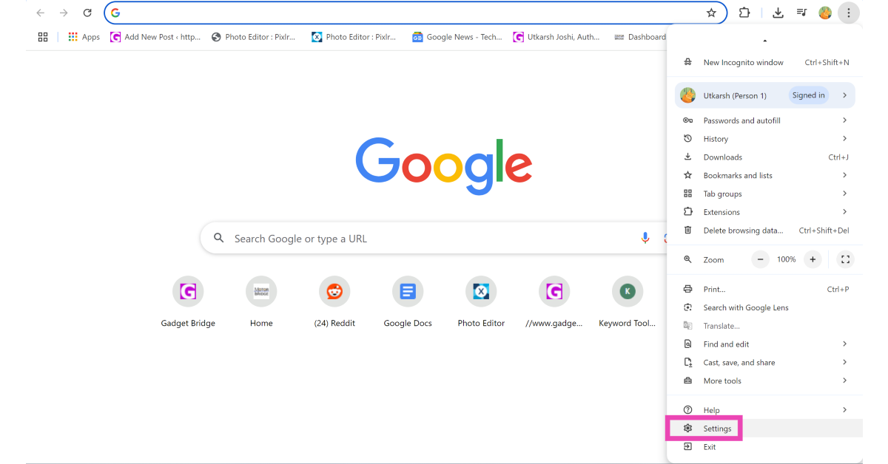
Task: Open 'Utkarsh Joshi, Auth...' bookmark
Action: coord(557,37)
